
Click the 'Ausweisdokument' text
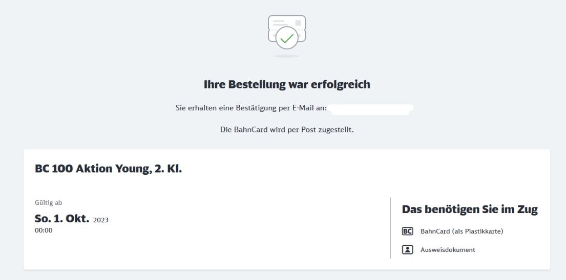point(448,249)
